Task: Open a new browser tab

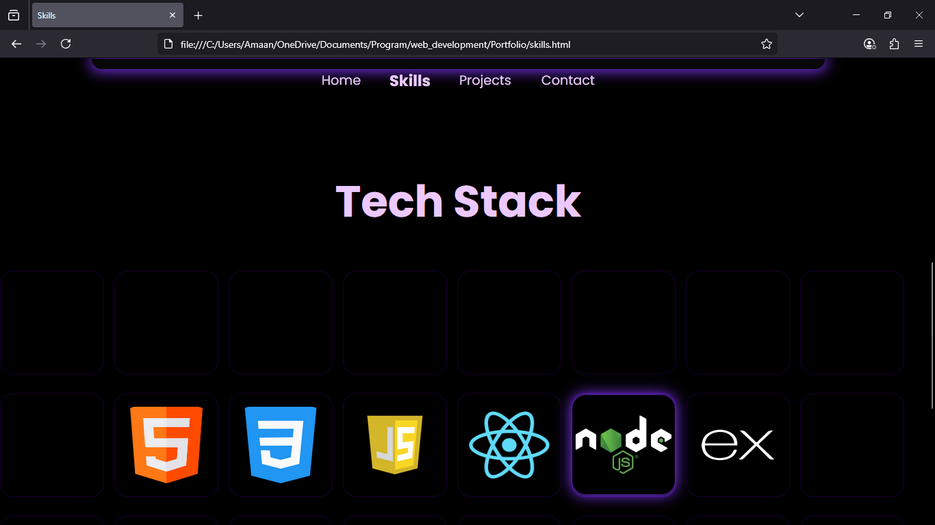Action: click(x=198, y=15)
